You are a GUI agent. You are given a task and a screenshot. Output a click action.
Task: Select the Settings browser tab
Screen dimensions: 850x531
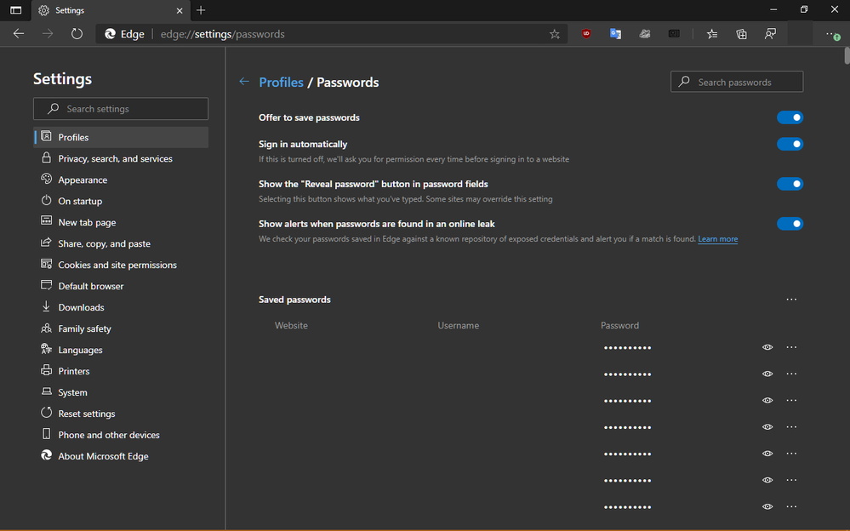110,10
